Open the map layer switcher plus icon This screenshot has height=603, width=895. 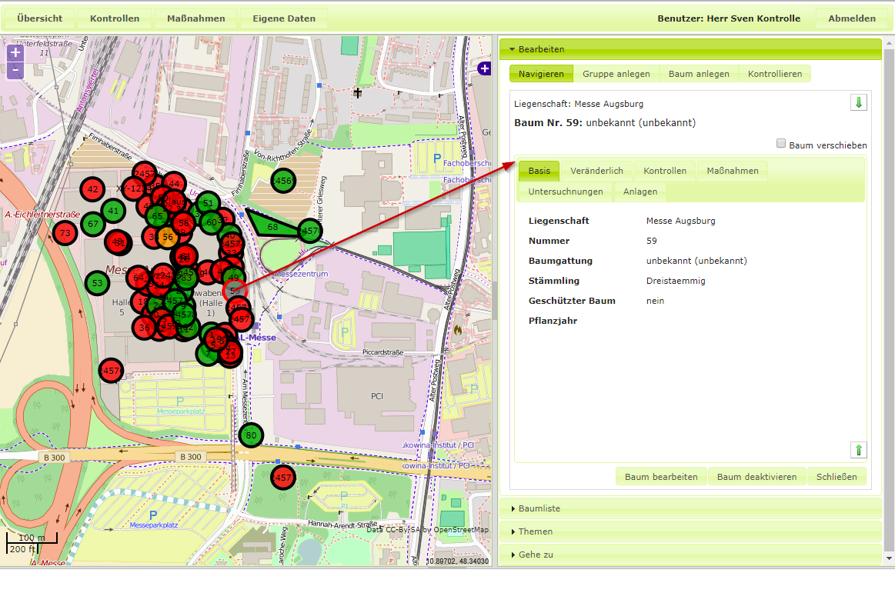click(484, 68)
